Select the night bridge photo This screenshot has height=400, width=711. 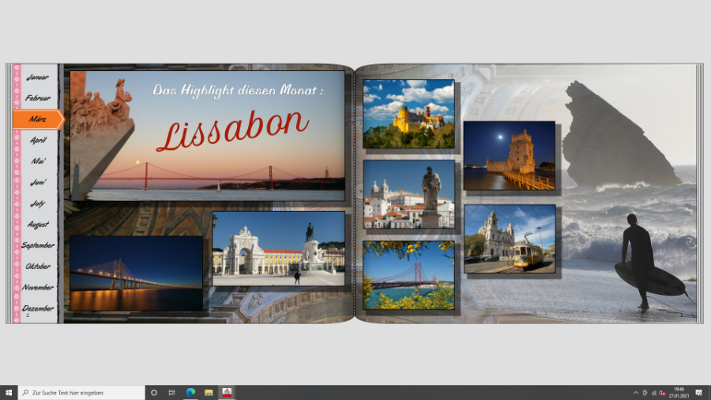point(136,274)
